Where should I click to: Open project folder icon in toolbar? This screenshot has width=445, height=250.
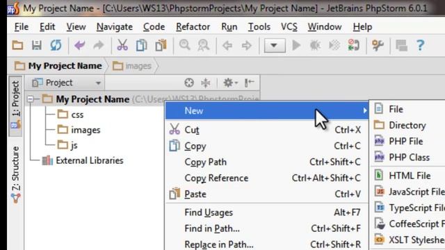pyautogui.click(x=17, y=45)
